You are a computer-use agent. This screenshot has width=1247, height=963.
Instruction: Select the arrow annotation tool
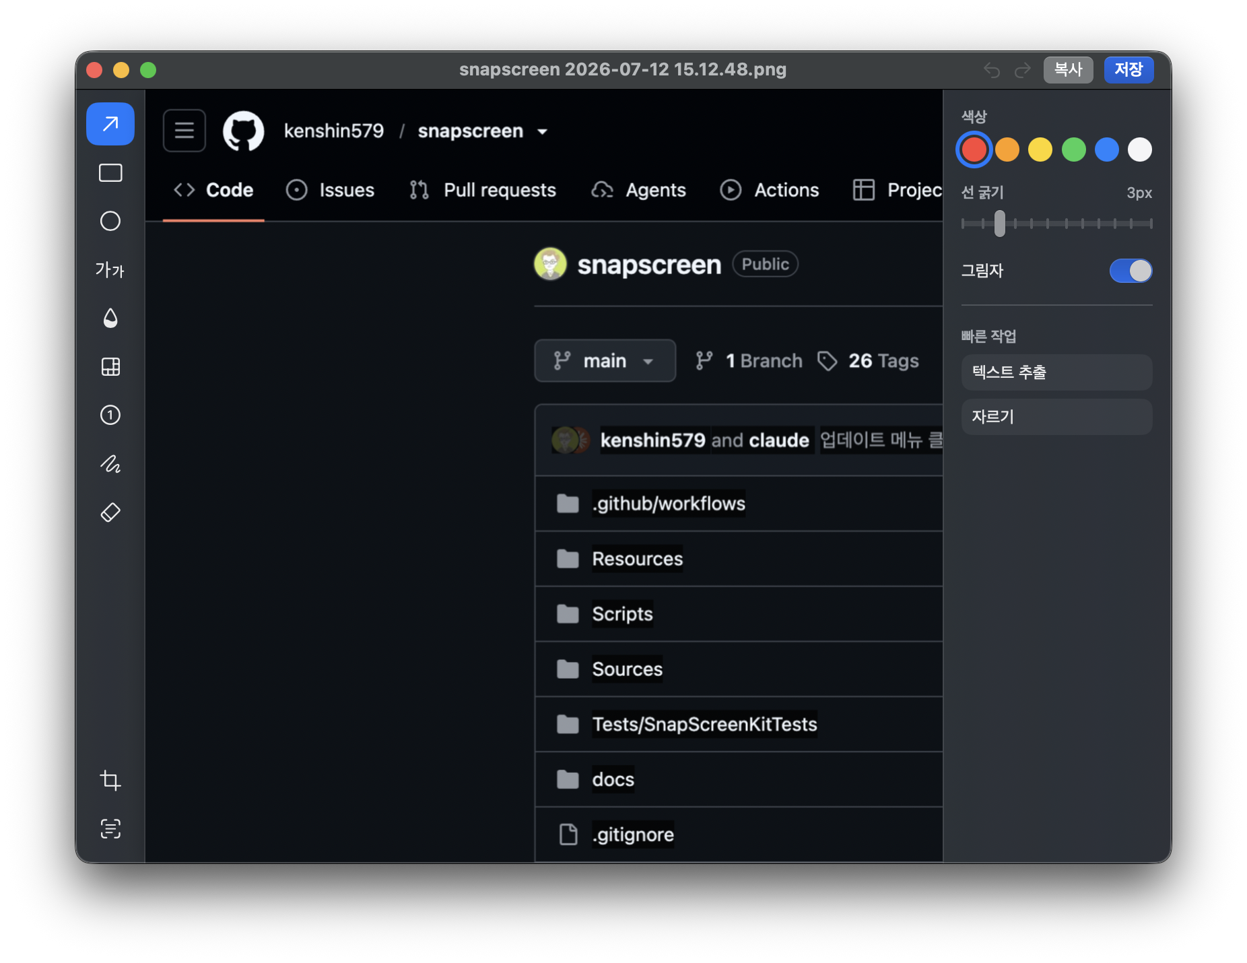click(x=110, y=124)
